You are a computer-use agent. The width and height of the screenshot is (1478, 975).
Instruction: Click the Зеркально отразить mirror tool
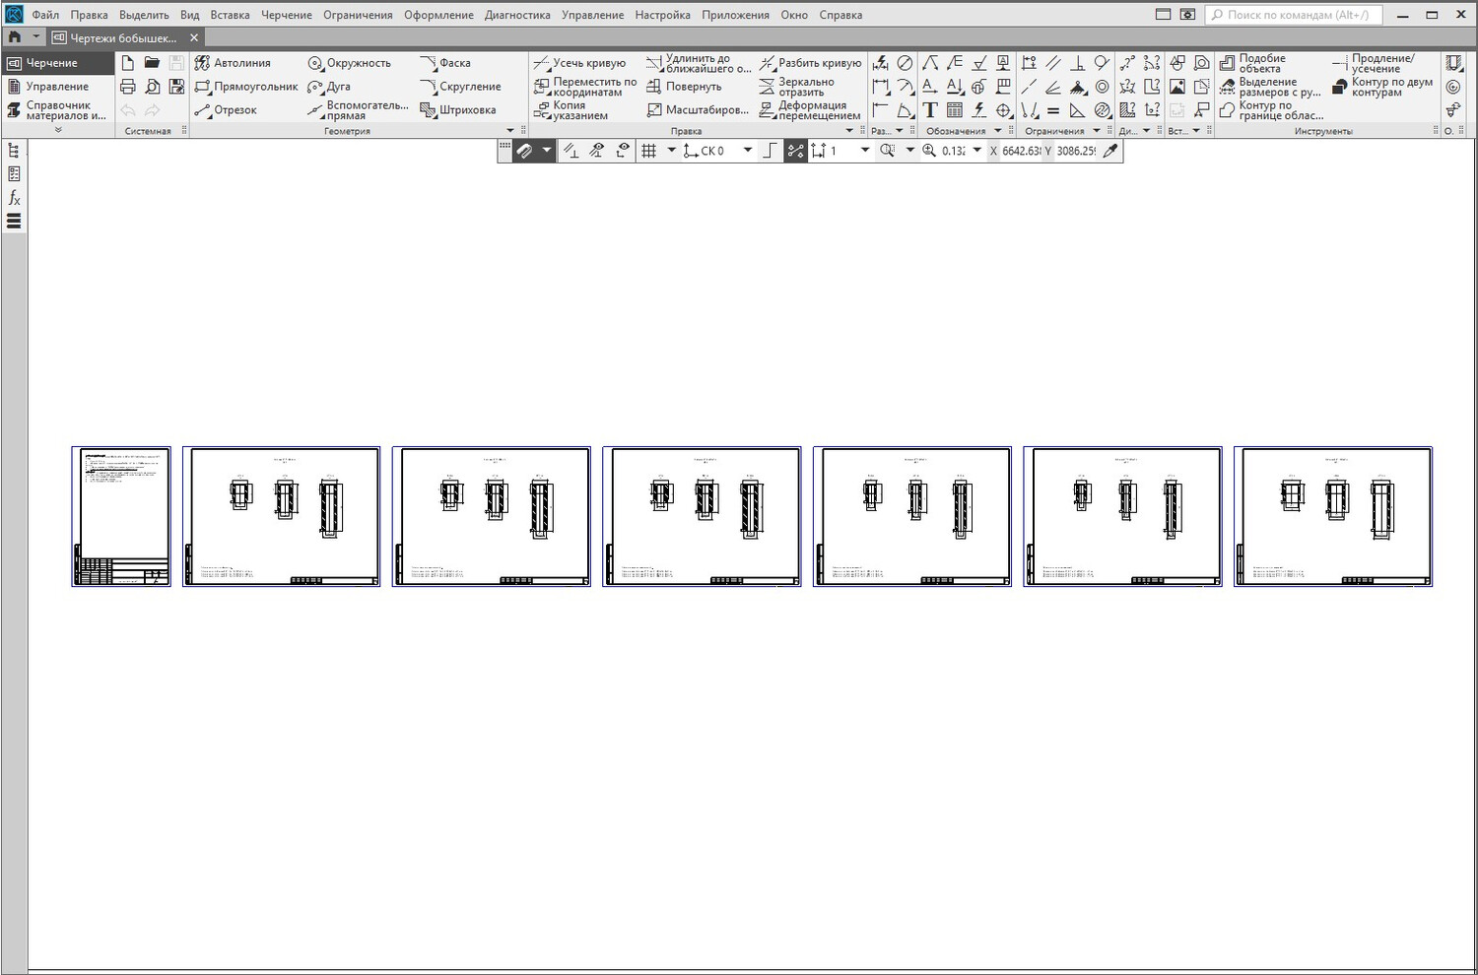coord(797,87)
